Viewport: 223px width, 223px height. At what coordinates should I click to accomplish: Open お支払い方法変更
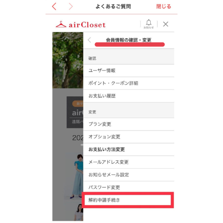tap(128, 149)
